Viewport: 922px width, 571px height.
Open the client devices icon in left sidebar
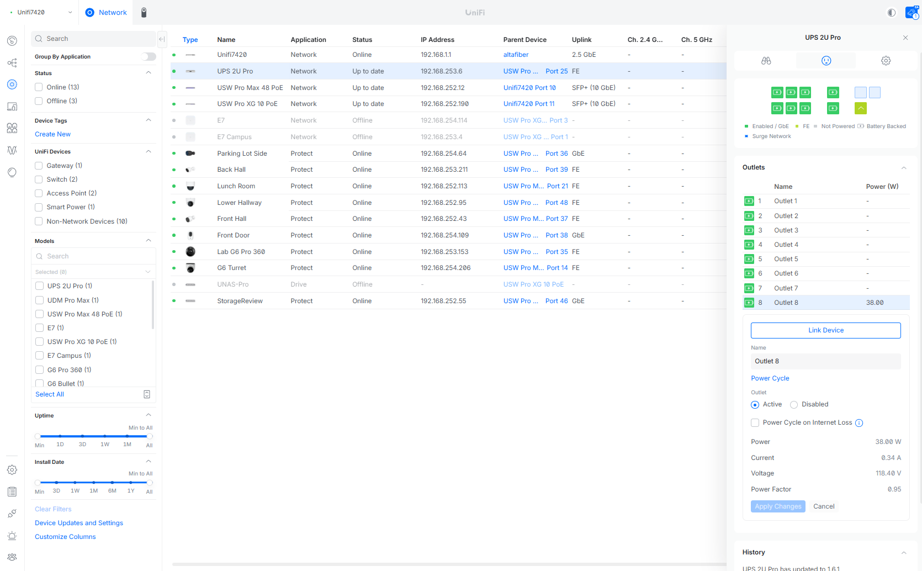point(12,107)
